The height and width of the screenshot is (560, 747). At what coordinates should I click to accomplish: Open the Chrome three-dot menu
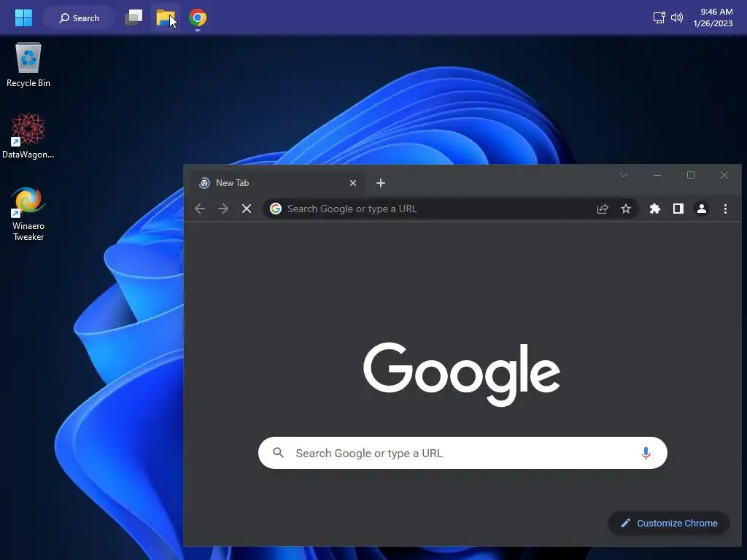[725, 209]
